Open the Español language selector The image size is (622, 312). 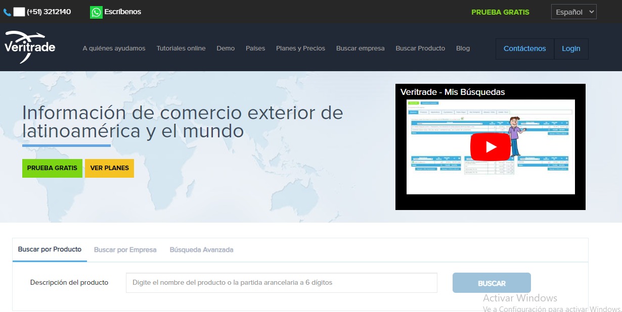tap(573, 12)
